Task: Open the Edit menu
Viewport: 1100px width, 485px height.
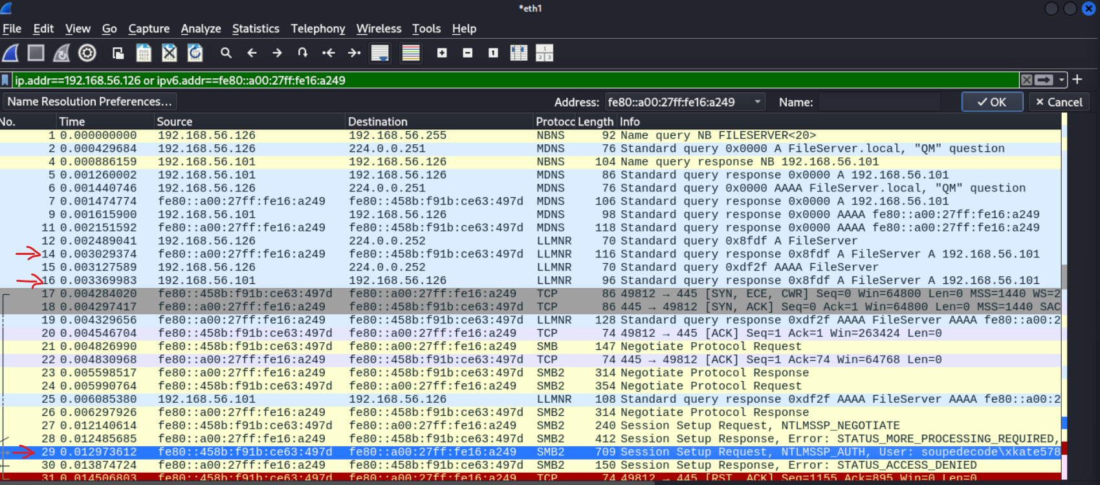Action: tap(43, 28)
